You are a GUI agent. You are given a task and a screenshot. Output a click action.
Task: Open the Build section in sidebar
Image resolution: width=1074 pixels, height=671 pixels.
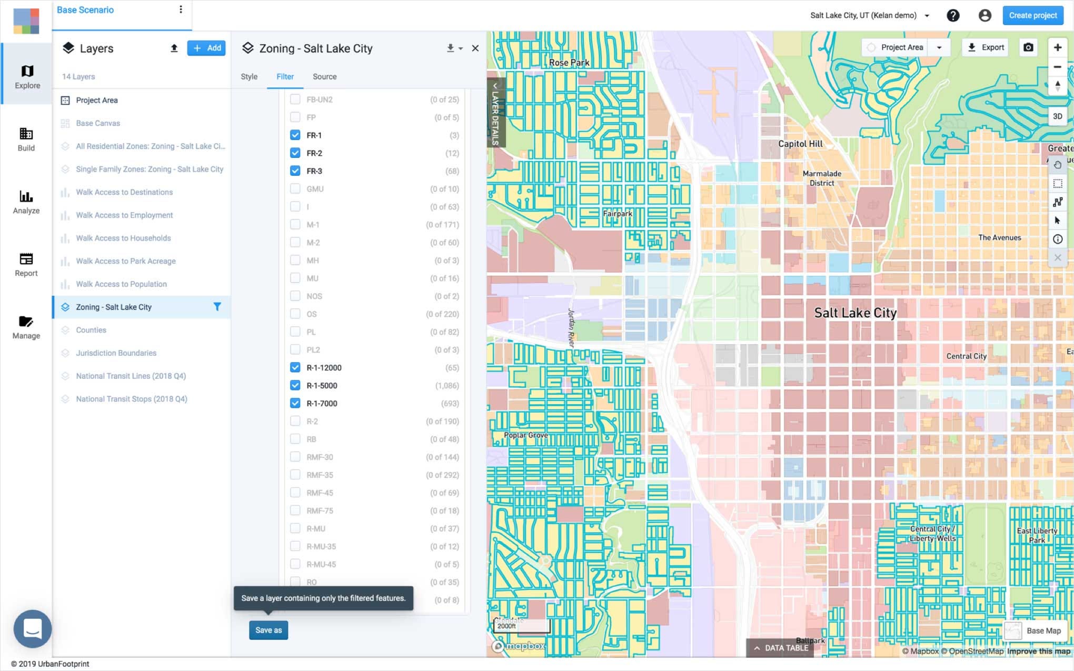(x=26, y=139)
